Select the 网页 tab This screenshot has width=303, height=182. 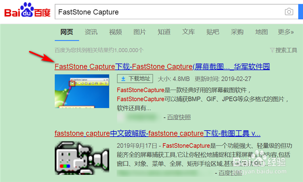pos(67,32)
